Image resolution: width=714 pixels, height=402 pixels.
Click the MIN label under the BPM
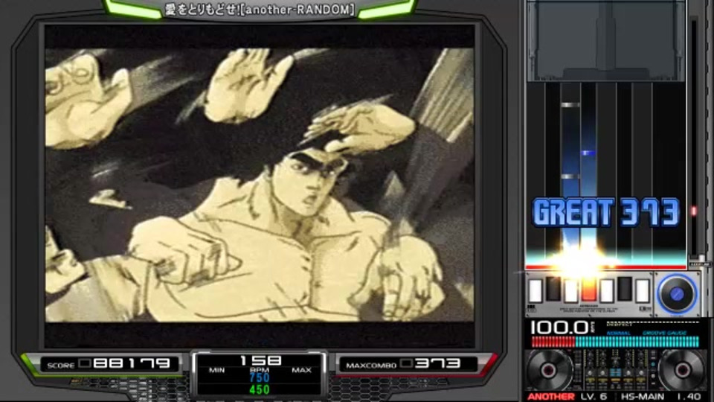point(216,370)
